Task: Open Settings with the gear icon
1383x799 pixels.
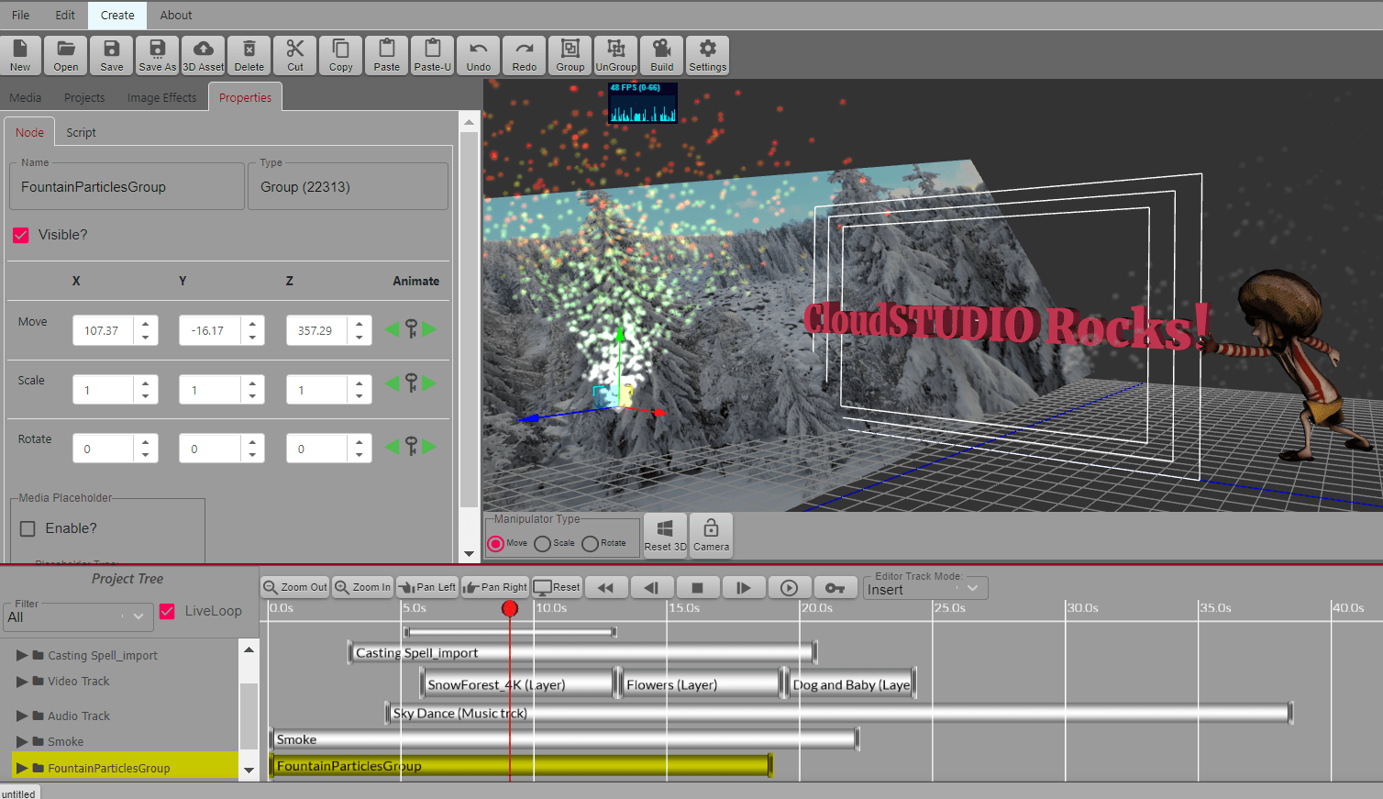Action: pos(708,55)
